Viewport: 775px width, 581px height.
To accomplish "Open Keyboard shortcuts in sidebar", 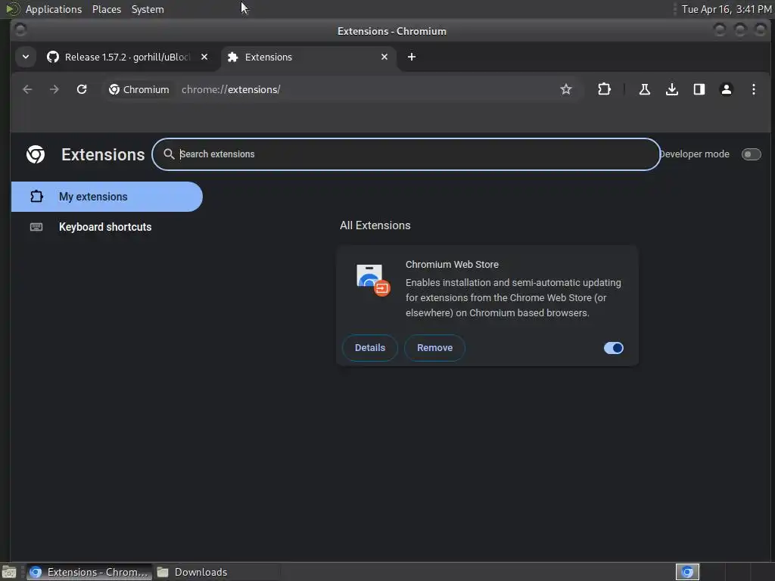I will [104, 227].
